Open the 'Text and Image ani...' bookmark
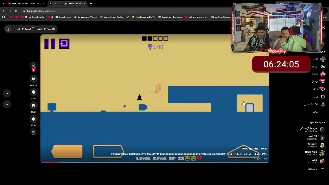 (196, 17)
